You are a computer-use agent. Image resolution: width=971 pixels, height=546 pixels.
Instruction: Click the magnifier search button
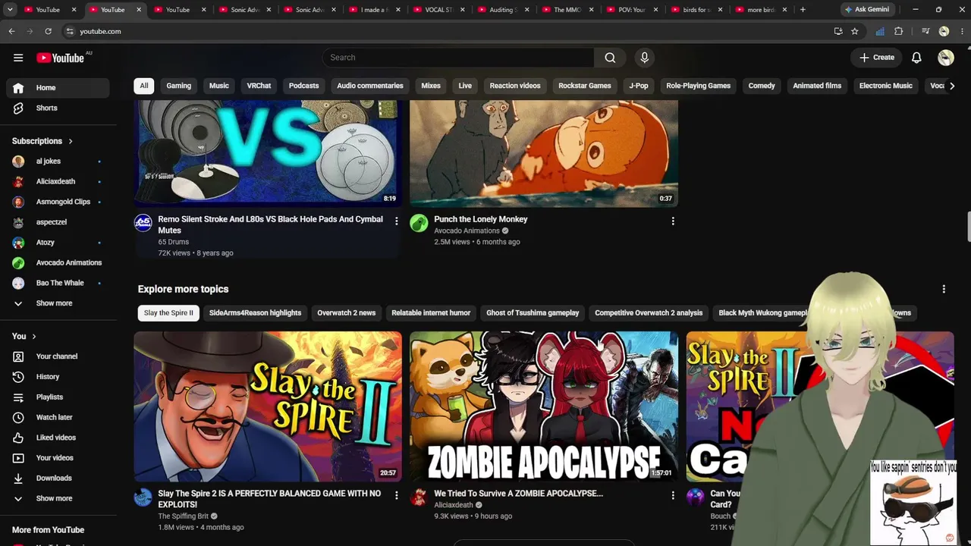610,58
